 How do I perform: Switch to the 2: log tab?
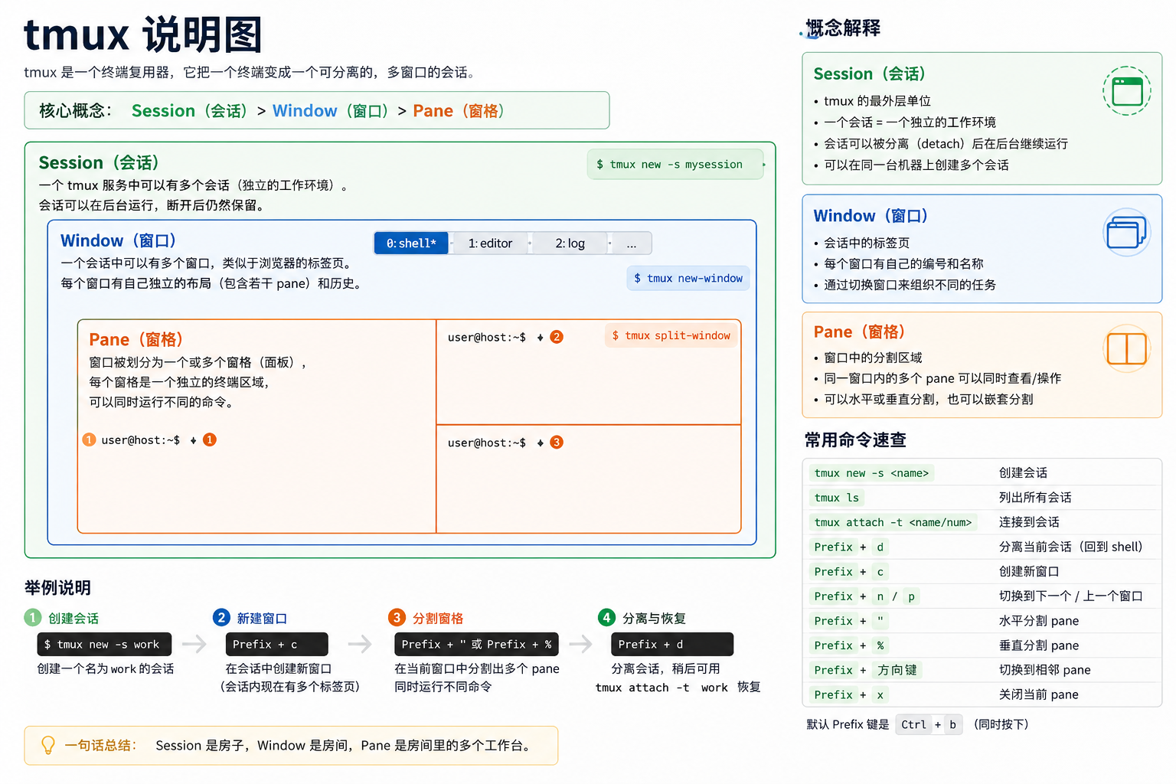point(570,243)
